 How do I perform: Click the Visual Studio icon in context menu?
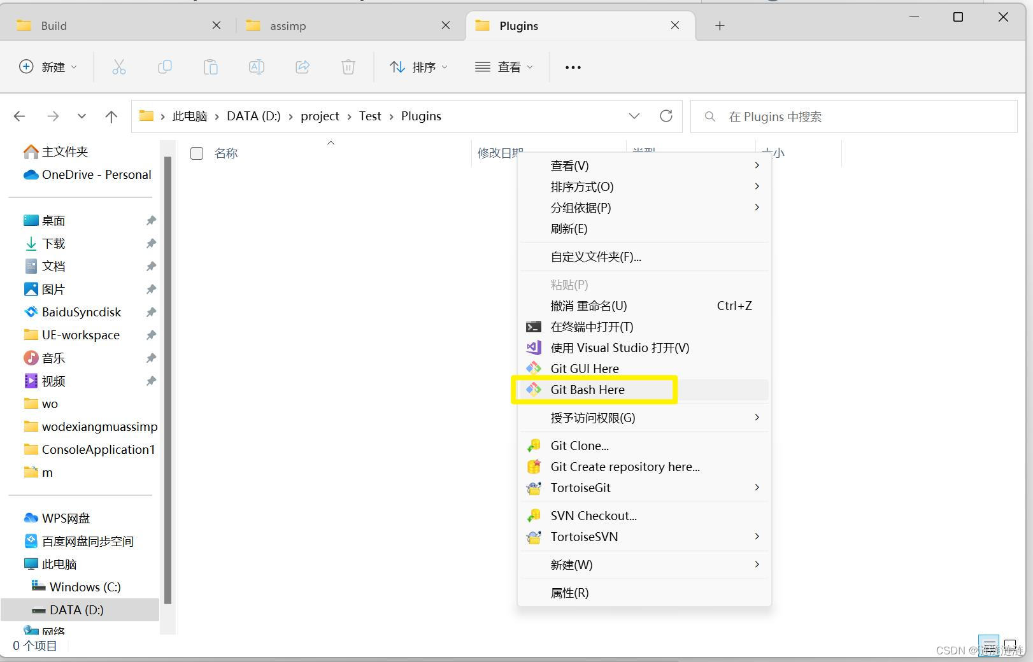[534, 348]
